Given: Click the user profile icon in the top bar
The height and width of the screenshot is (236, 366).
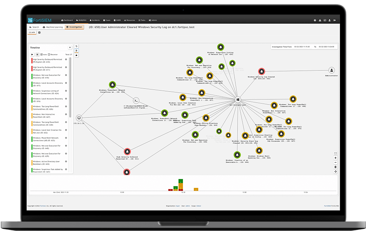Looking at the screenshot, I should pos(330,20).
